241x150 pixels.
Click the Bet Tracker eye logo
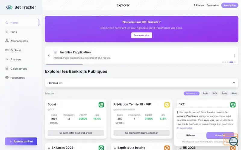click(x=9, y=7)
